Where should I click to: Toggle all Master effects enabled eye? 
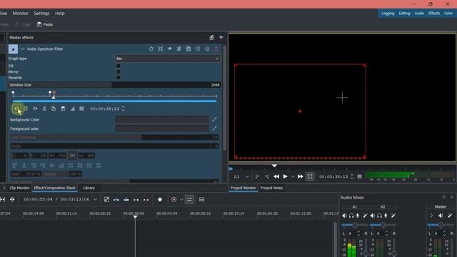click(221, 37)
